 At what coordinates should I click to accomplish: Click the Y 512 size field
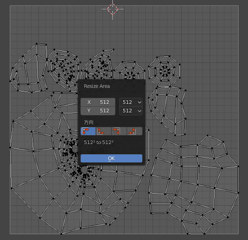tap(98, 111)
